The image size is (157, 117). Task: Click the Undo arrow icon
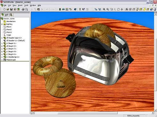point(47,9)
